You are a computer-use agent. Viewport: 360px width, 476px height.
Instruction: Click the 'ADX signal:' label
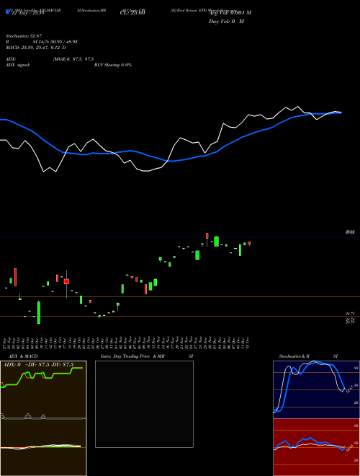(x=17, y=65)
